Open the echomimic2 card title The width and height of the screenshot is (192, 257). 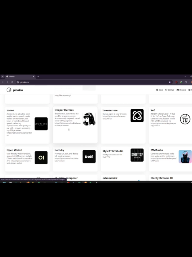[110, 178]
